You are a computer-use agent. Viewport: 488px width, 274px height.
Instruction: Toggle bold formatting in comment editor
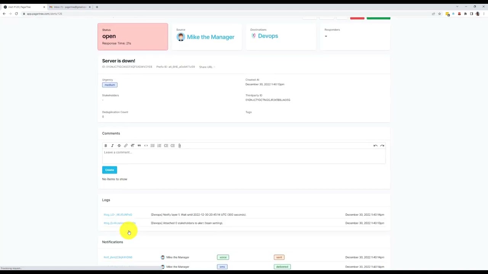point(106,145)
